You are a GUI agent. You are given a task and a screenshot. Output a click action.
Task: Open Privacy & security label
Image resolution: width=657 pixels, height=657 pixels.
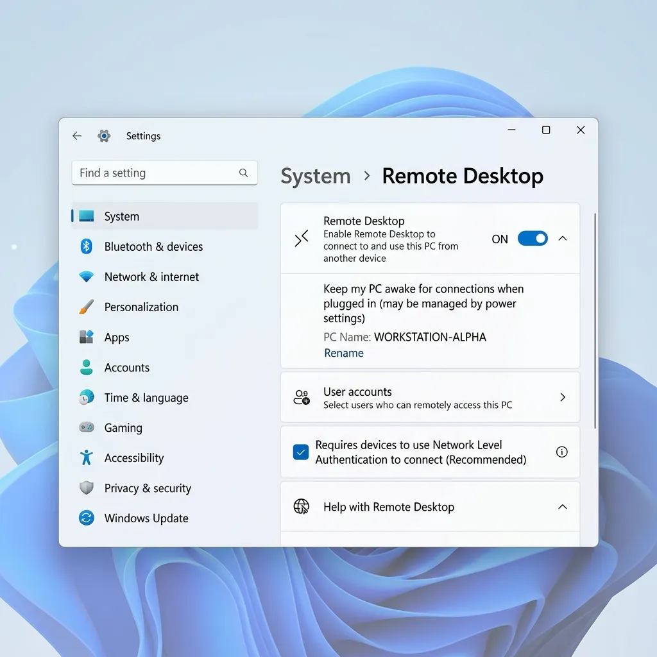click(148, 488)
